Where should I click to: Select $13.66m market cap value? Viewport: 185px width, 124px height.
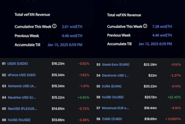[x=58, y=120]
